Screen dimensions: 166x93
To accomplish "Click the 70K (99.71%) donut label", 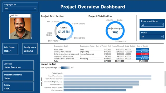I will point(122,41).
